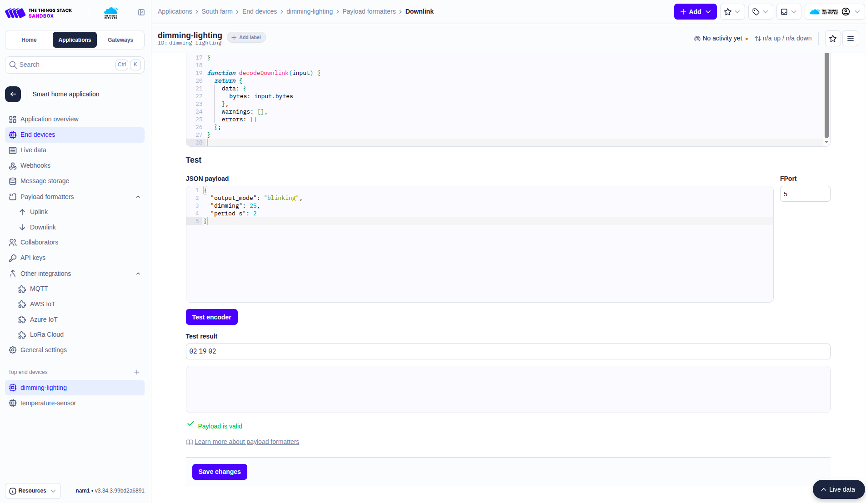Open Learn more about payload formatters link
Screen dimensions: 866x503
tap(246, 442)
